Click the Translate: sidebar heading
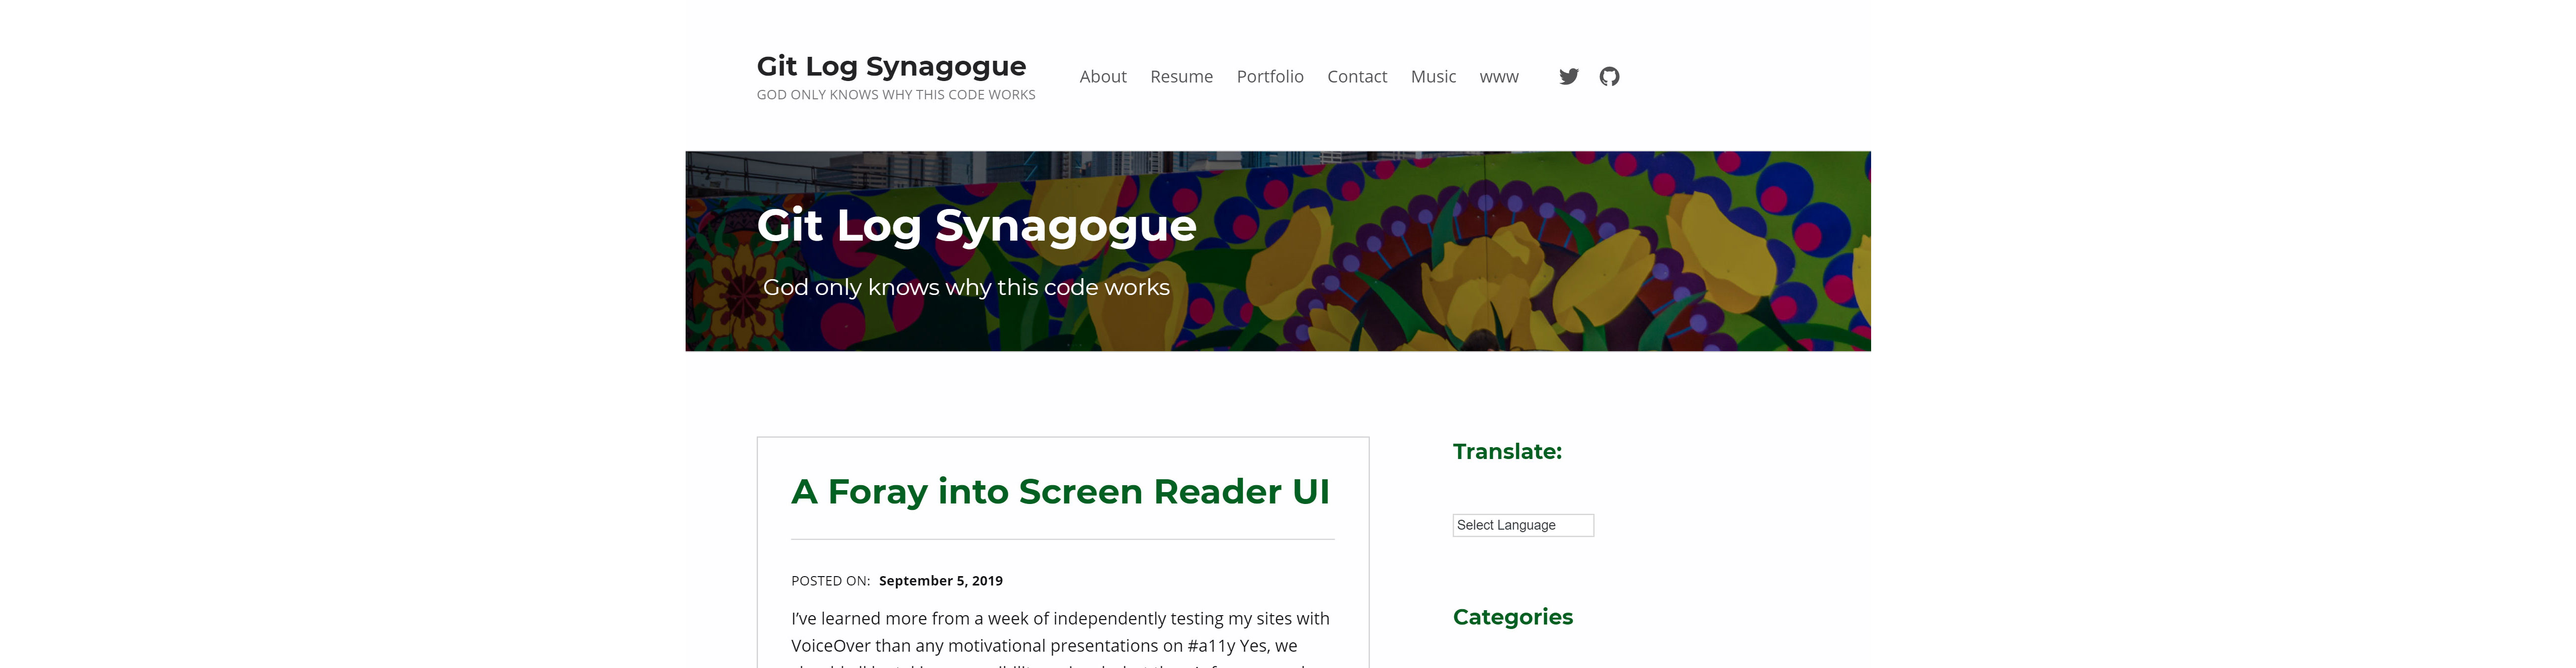Screen dimensions: 2576x668 pos(1506,451)
